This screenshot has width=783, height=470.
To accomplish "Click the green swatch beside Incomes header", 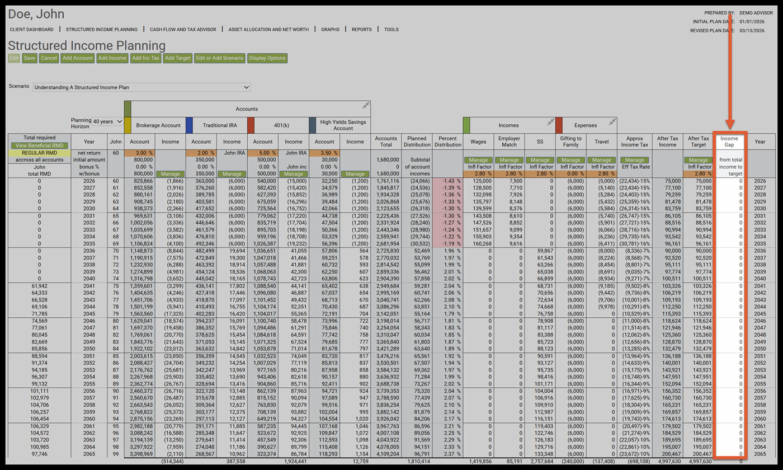I will pos(466,125).
